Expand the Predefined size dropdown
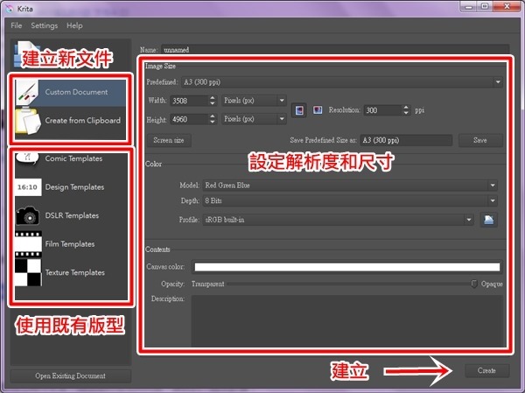 tap(350, 82)
